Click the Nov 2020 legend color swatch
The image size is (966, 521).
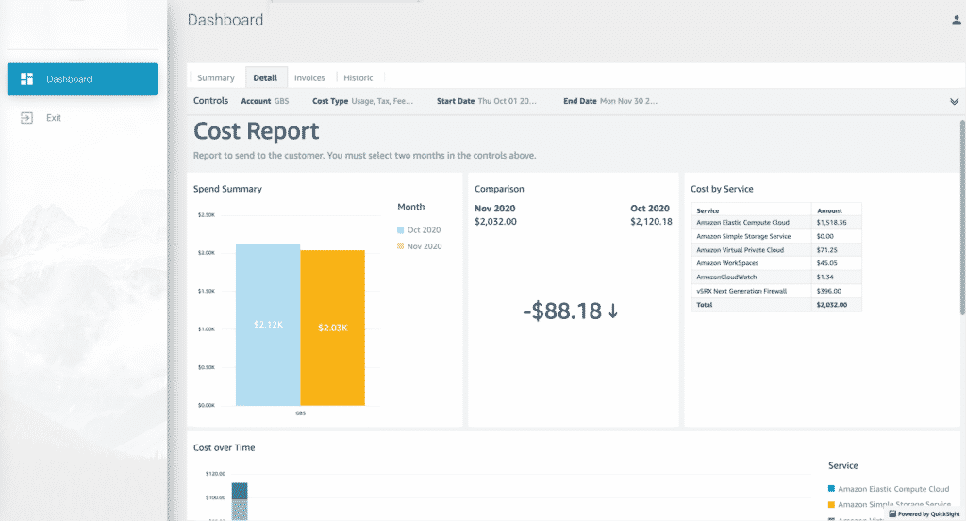(x=400, y=246)
